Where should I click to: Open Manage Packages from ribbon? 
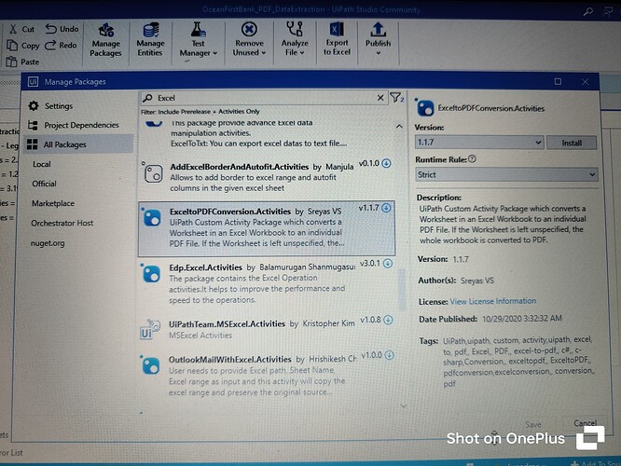105,40
